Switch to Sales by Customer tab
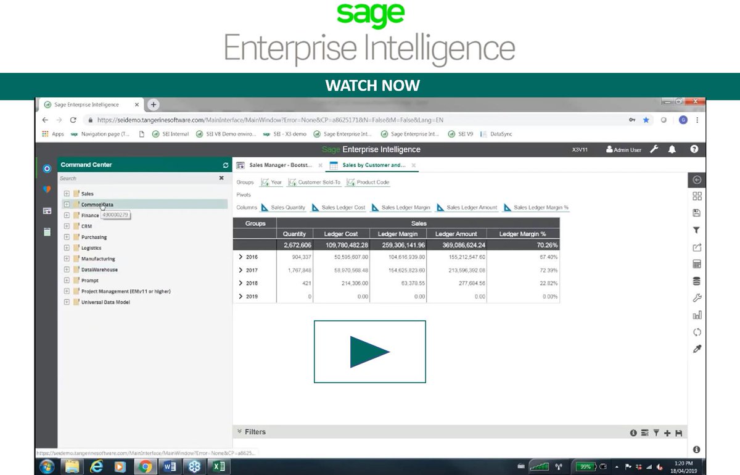 click(374, 165)
